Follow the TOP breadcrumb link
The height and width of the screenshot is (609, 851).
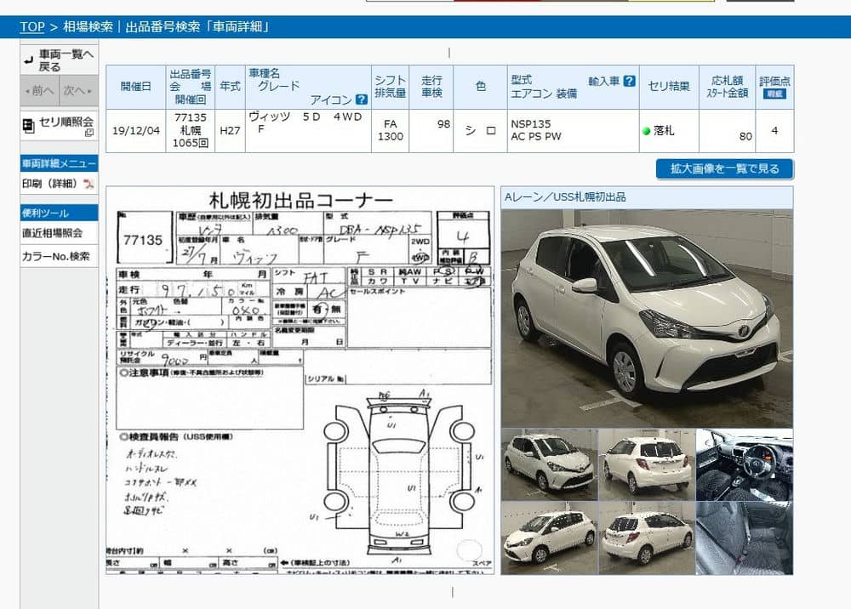coord(31,26)
